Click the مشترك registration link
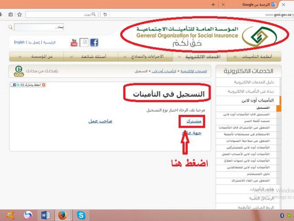Image resolution: width=294 pixels, height=221 pixels. point(194,121)
